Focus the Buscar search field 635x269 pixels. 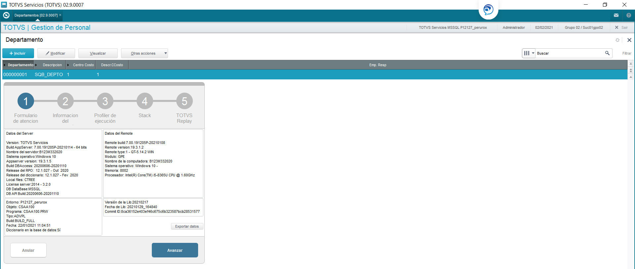[x=570, y=53]
